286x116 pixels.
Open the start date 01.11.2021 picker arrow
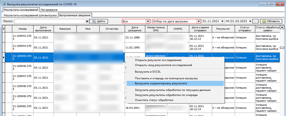222,21
